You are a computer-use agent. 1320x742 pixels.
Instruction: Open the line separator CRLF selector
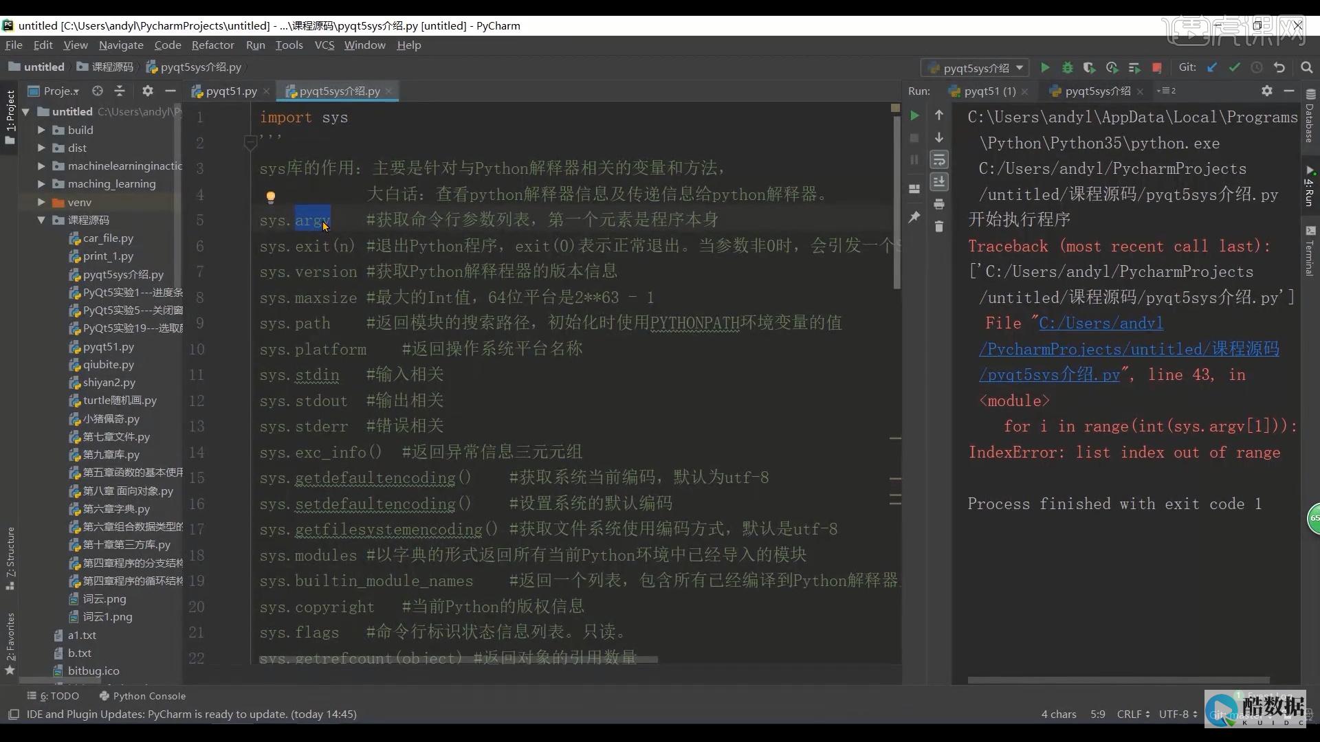tap(1133, 714)
